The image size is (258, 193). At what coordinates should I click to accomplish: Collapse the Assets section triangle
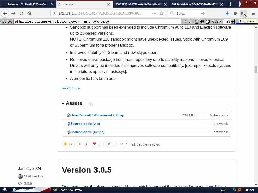tap(63, 103)
